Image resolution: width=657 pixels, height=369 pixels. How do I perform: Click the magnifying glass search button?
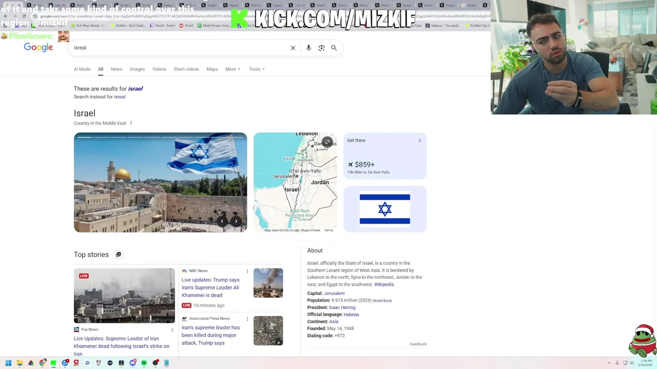pyautogui.click(x=334, y=48)
